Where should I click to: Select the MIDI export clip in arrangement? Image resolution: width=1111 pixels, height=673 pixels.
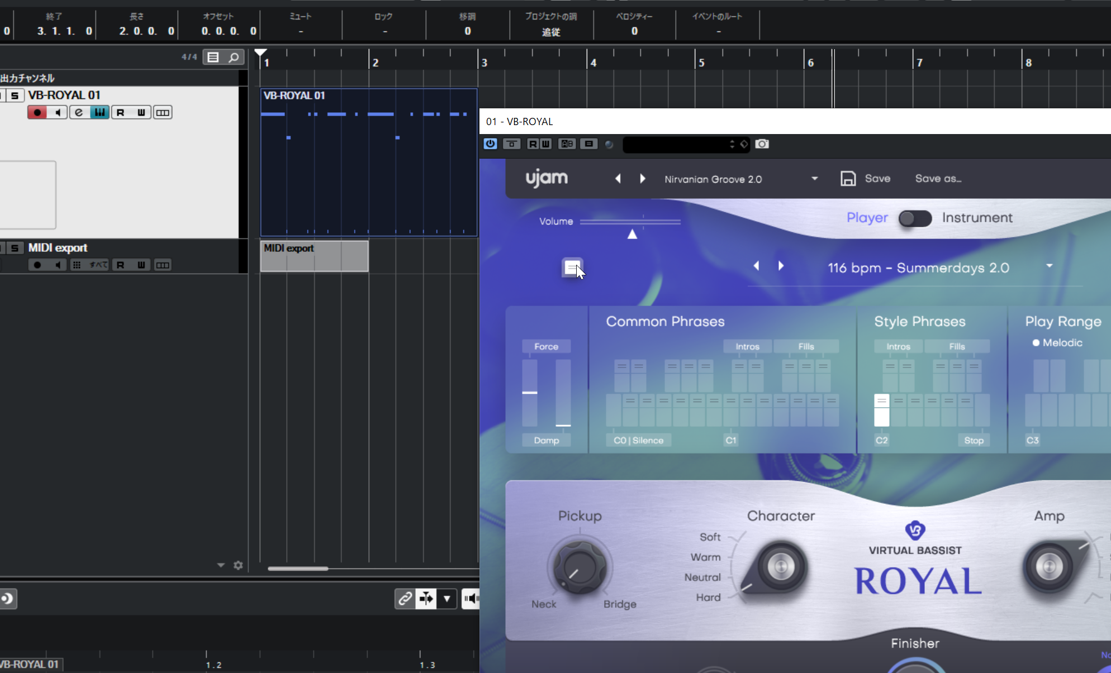pyautogui.click(x=314, y=256)
